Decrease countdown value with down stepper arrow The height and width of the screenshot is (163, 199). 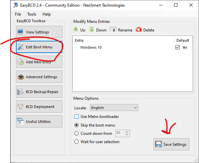click(127, 135)
